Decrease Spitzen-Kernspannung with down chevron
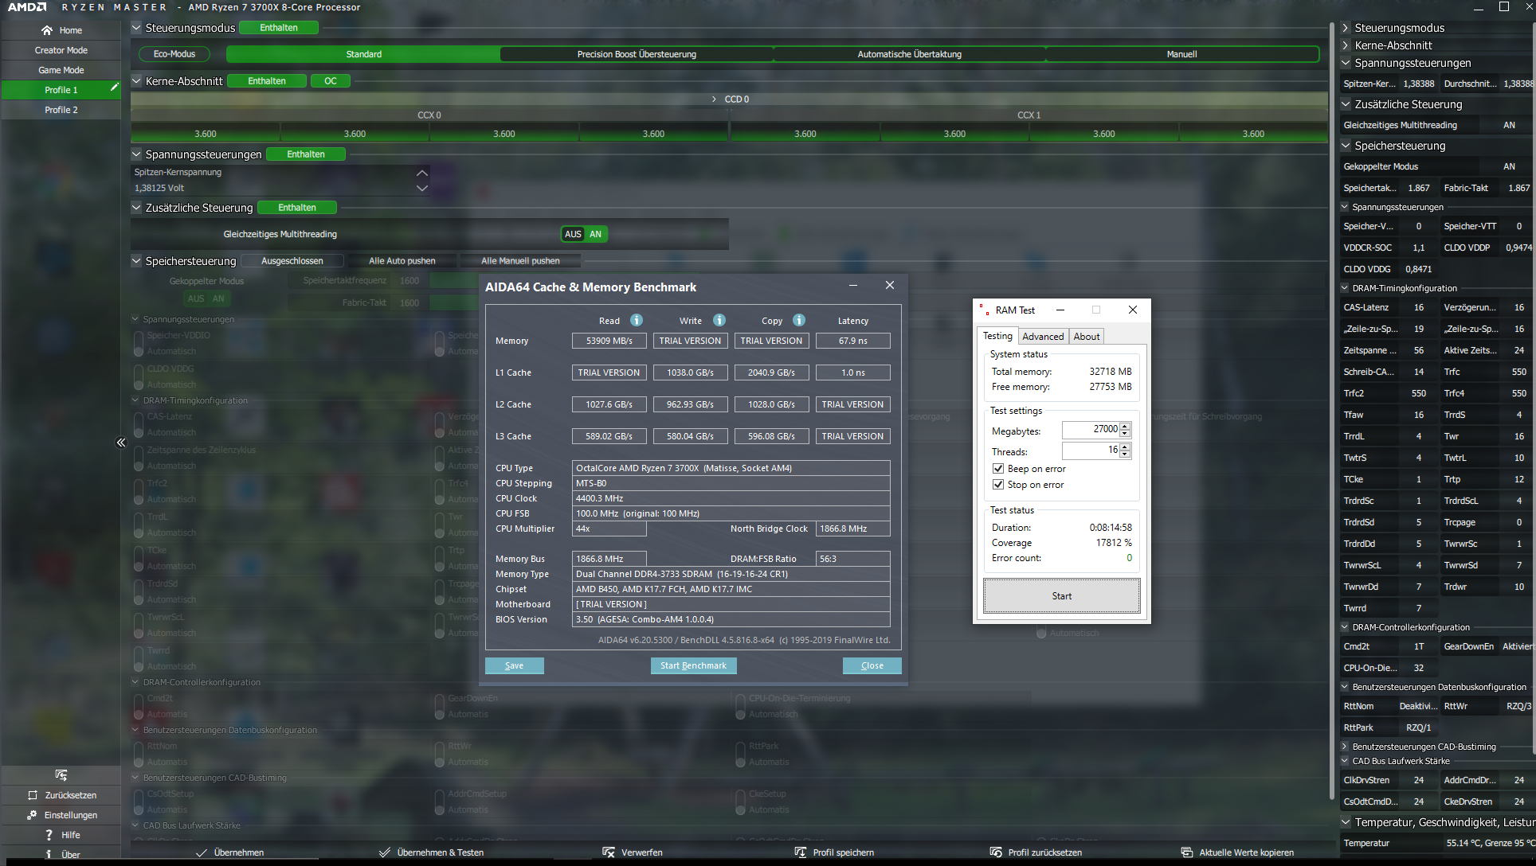1536x866 pixels. (x=422, y=189)
